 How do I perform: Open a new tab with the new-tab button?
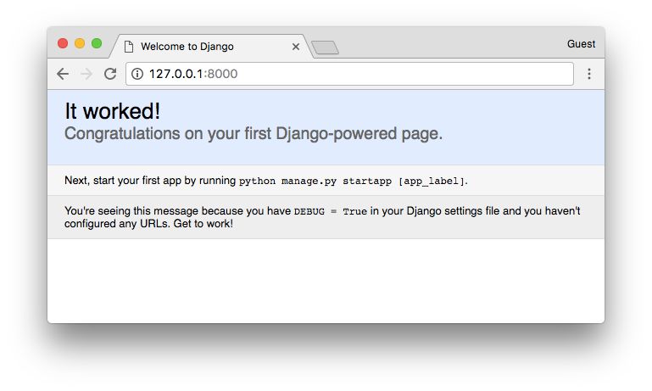326,47
